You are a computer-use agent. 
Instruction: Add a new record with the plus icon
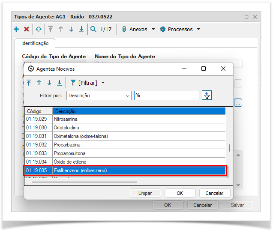16,29
